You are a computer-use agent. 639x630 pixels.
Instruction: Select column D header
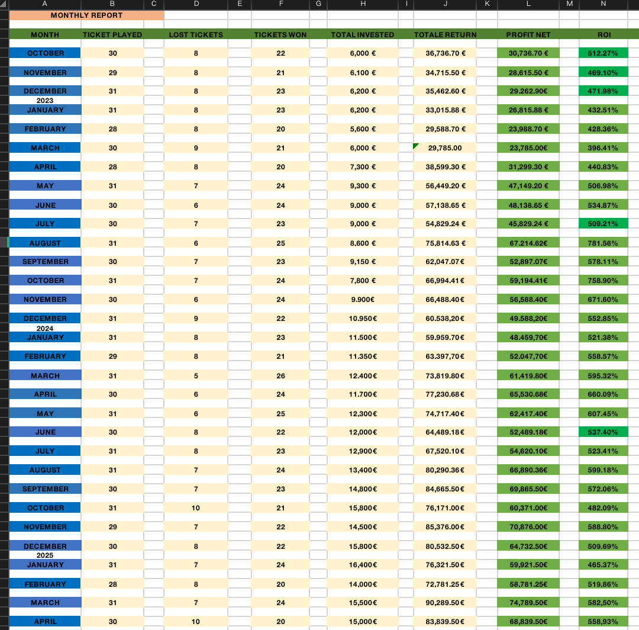[196, 4]
